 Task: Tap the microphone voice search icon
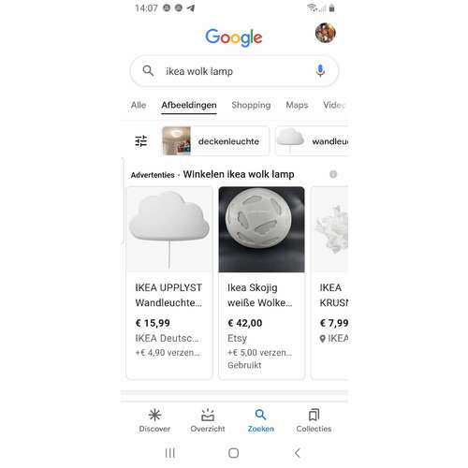pyautogui.click(x=320, y=71)
